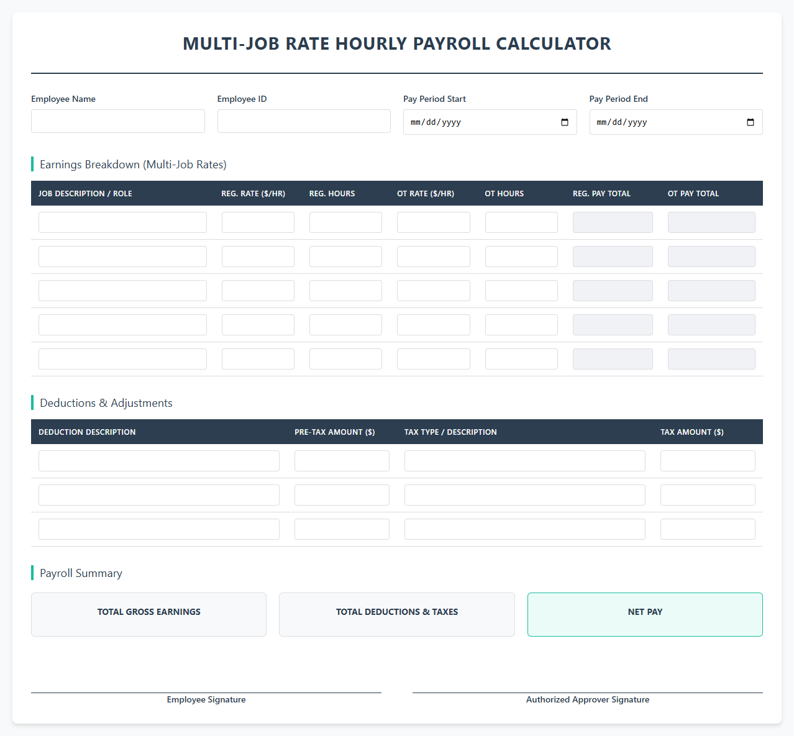Click the Pay Period Start date field
Image resolution: width=794 pixels, height=736 pixels.
490,122
